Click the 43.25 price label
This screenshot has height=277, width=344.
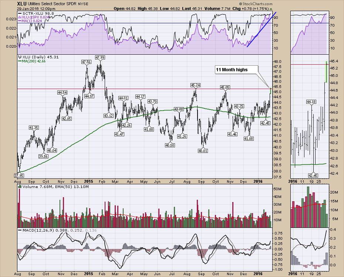[239, 106]
